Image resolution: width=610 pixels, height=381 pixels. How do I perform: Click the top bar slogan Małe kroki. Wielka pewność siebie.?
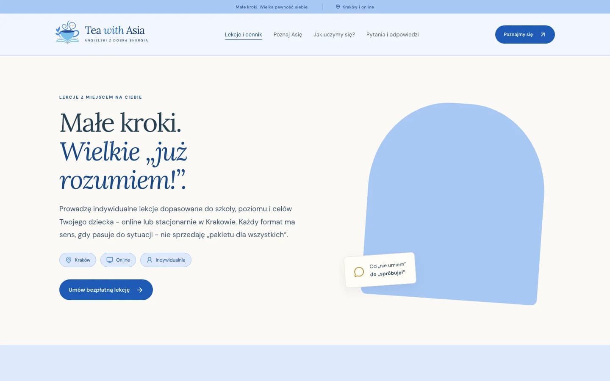(272, 7)
